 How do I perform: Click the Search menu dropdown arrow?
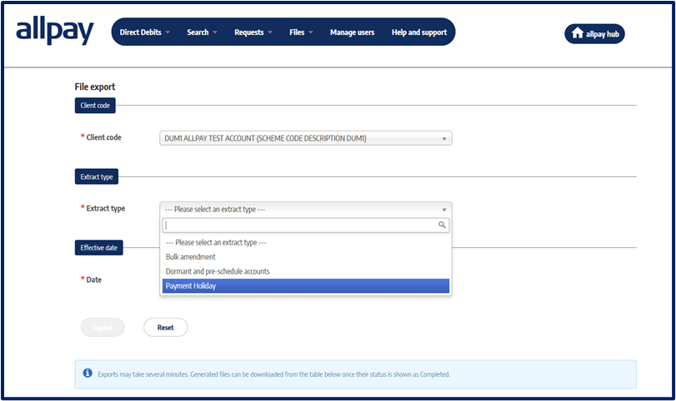click(x=215, y=32)
